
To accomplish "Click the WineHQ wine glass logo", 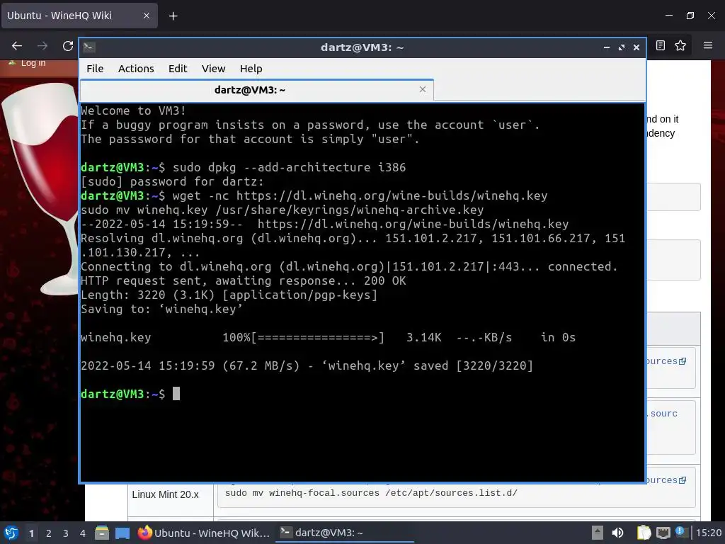I will (40, 188).
